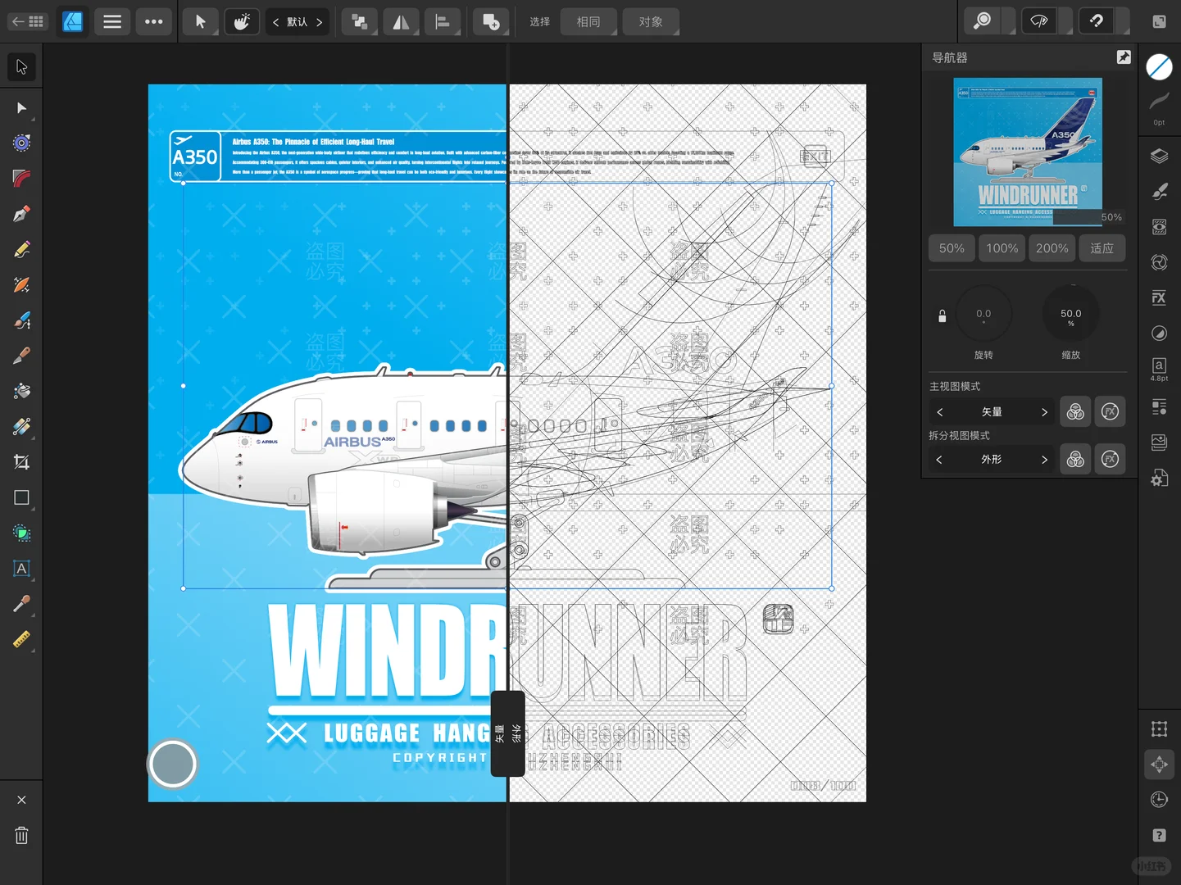Set navigator zoom to 50%
1181x885 pixels.
click(x=952, y=248)
